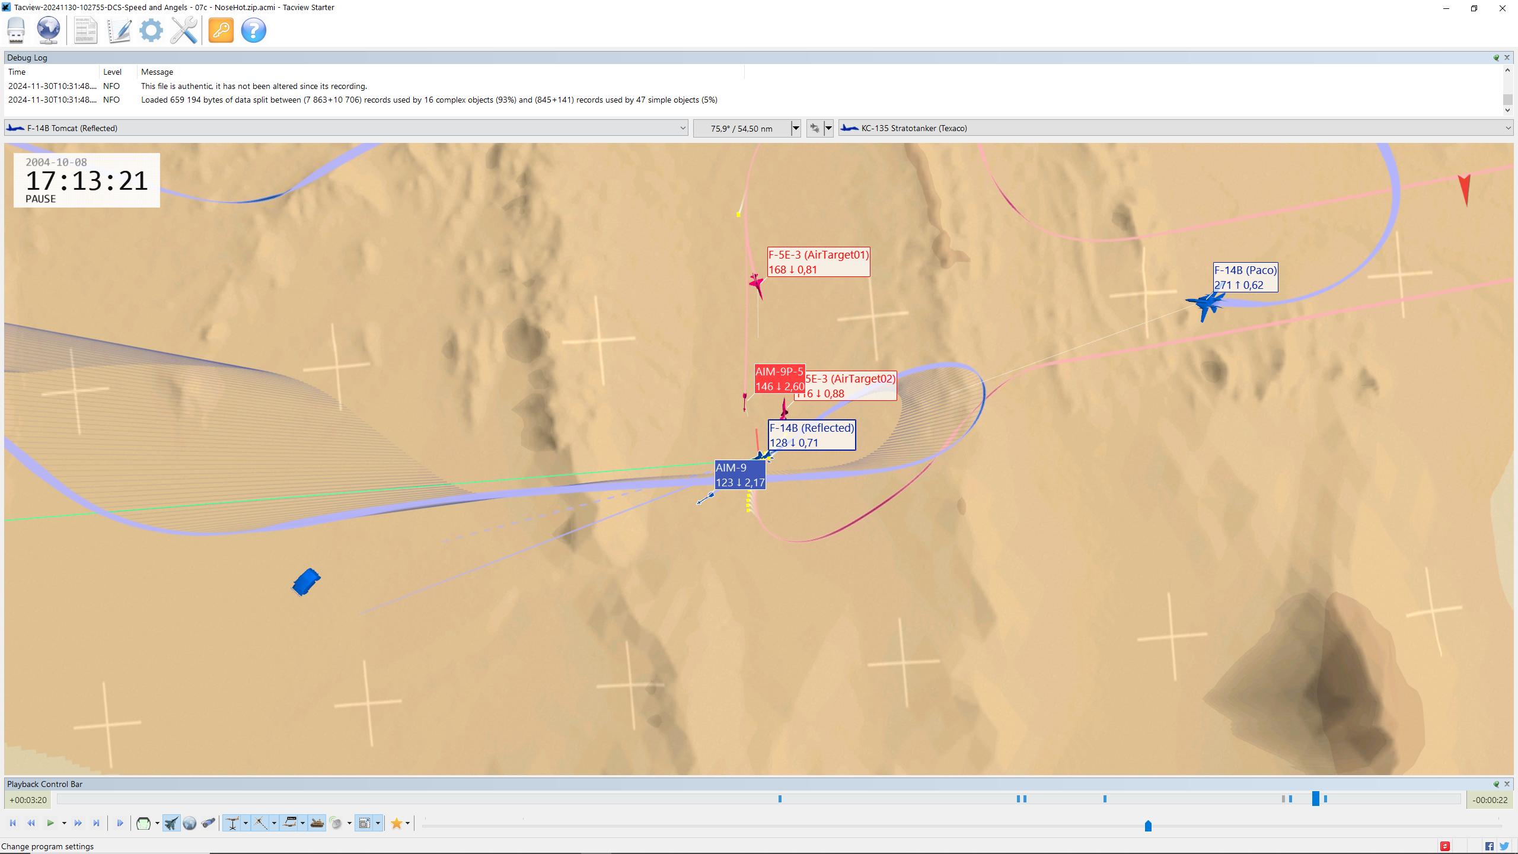Expand label options dropdown
This screenshot has height=854, width=1518.
[x=302, y=823]
